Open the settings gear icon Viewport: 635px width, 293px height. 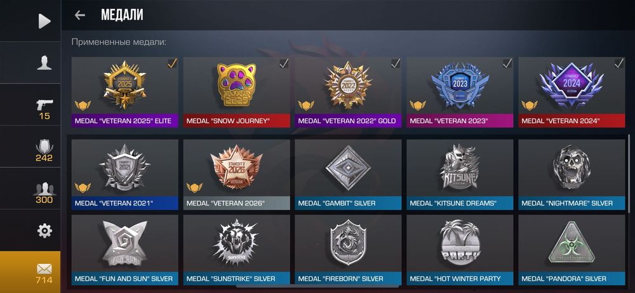pos(44,231)
